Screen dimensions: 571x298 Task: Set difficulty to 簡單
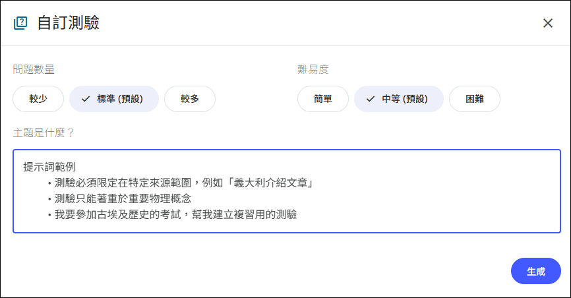tap(323, 99)
